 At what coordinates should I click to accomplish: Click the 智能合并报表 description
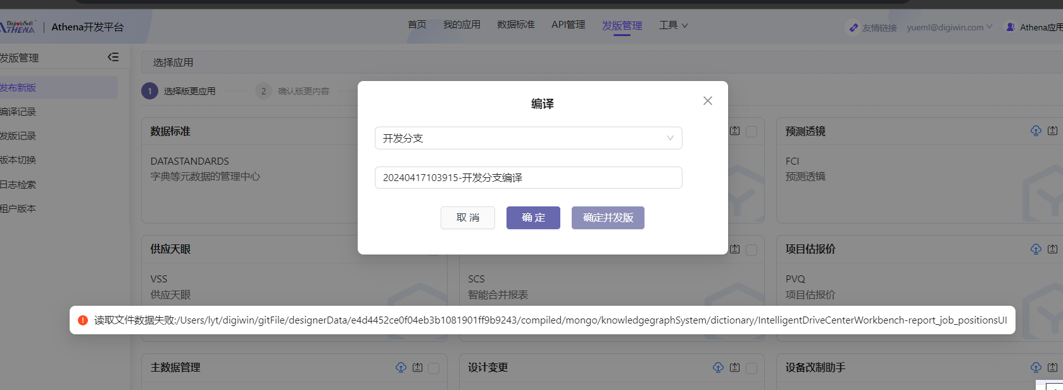(x=498, y=294)
